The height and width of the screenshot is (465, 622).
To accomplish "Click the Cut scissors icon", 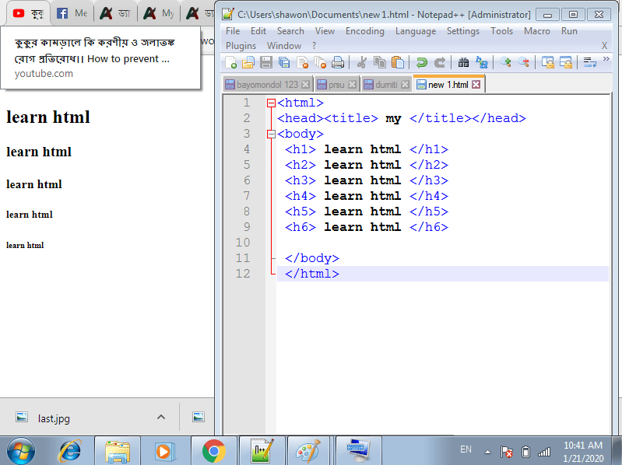I will (362, 63).
